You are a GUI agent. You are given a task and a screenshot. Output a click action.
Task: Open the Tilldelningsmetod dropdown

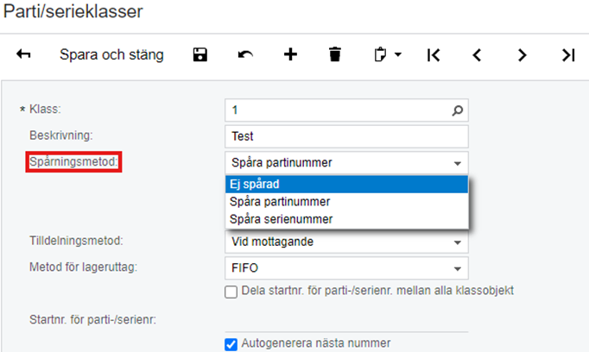pos(346,242)
